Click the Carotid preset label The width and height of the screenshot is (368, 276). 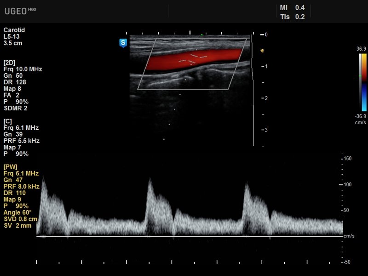(x=14, y=30)
